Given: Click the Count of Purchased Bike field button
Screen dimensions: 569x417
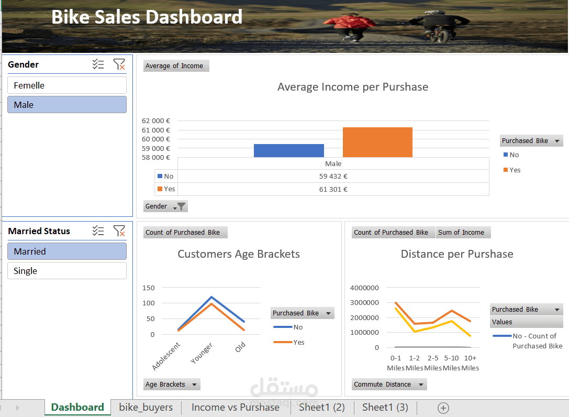Looking at the screenshot, I should (185, 232).
